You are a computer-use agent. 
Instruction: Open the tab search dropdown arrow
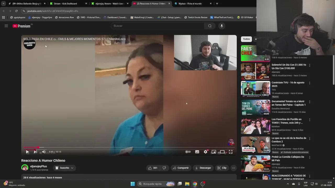[x=3, y=4]
